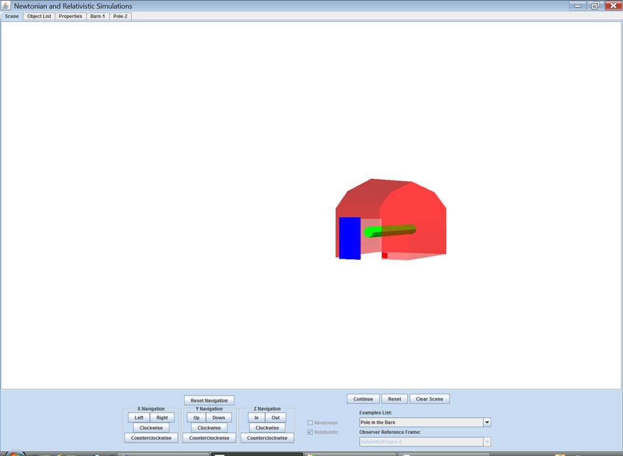
Task: Rotate Counterclockwise in Y Navigation
Action: click(x=209, y=438)
